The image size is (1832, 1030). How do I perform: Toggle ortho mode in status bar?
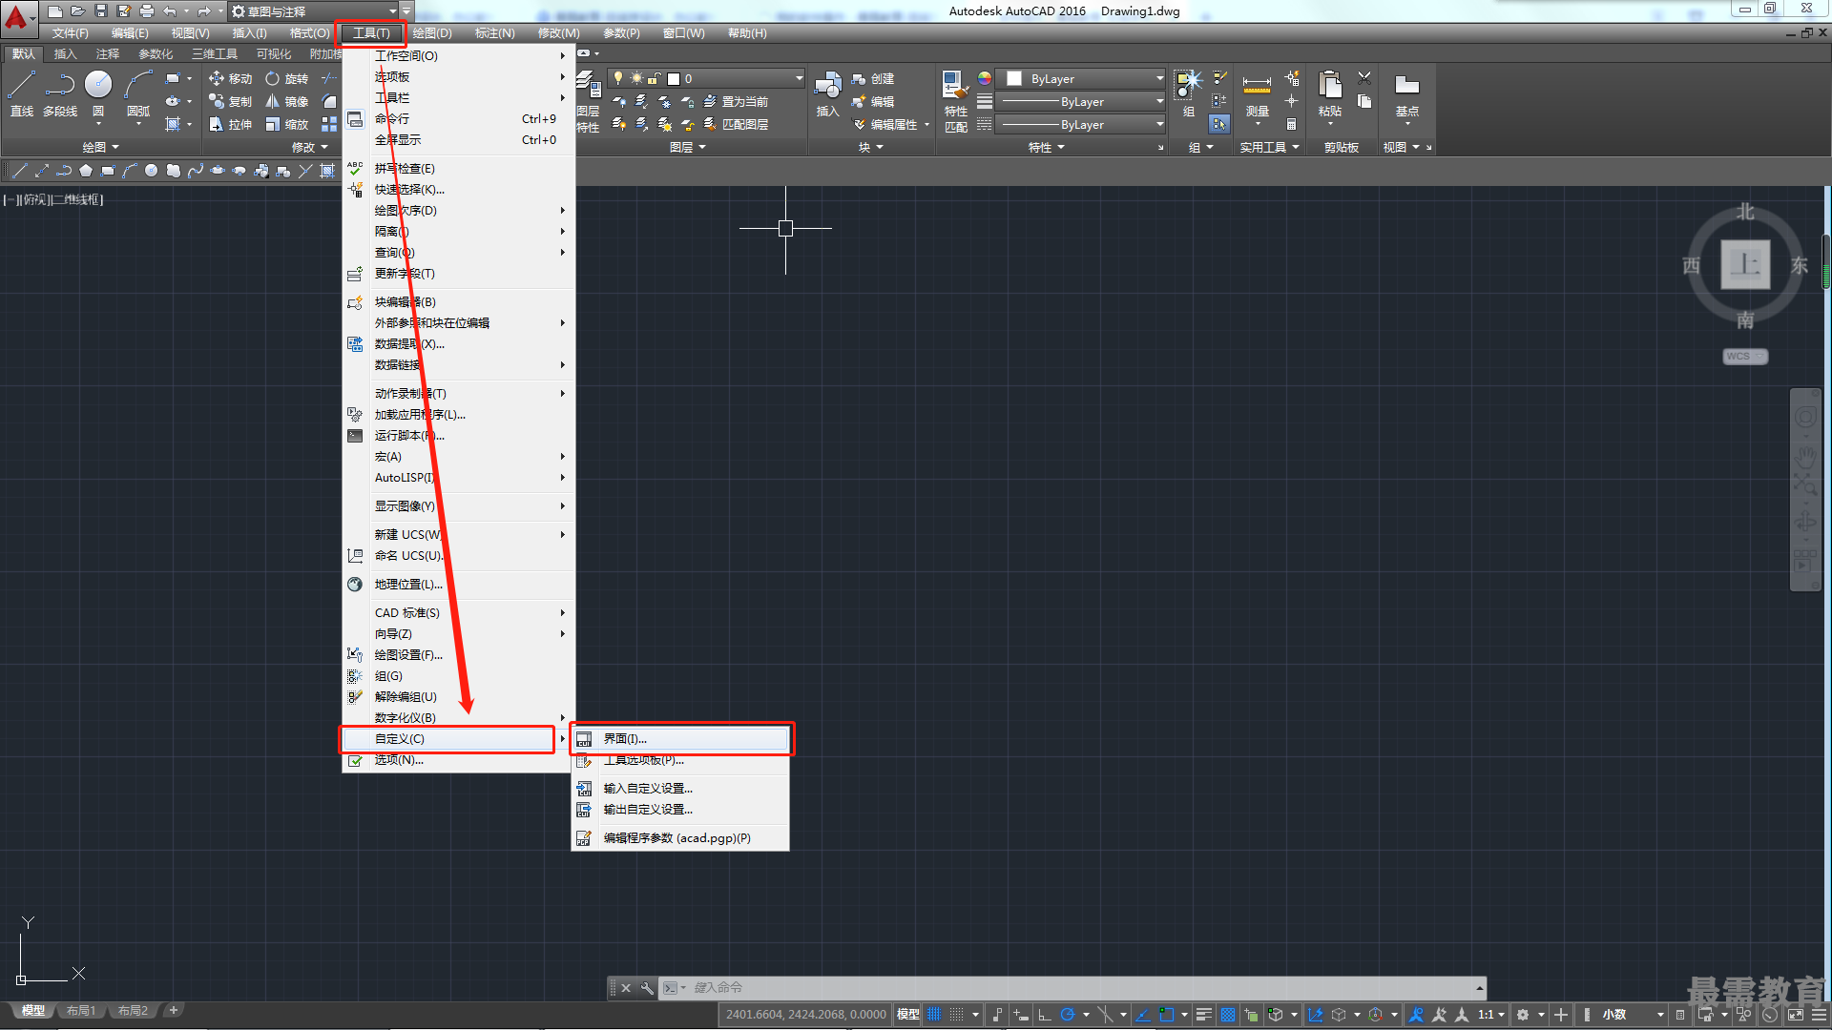point(1045,1015)
